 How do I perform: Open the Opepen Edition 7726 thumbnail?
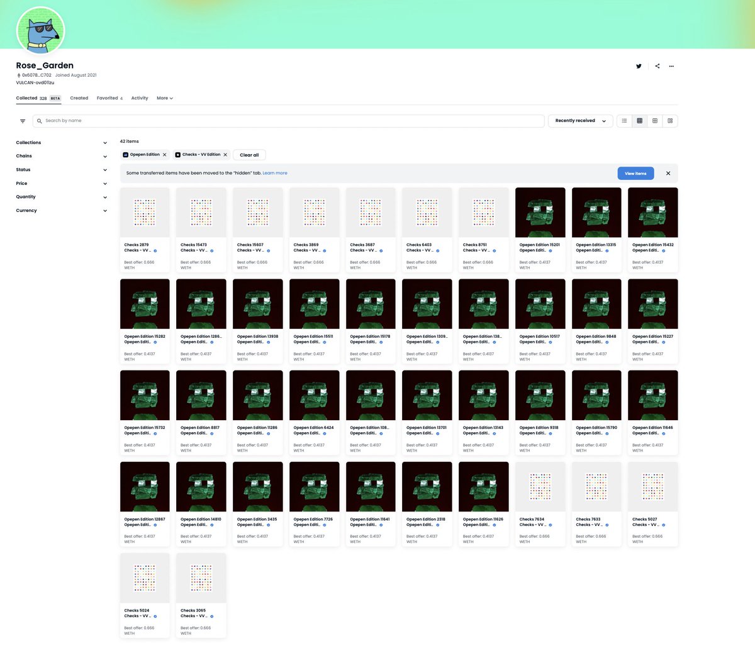314,487
